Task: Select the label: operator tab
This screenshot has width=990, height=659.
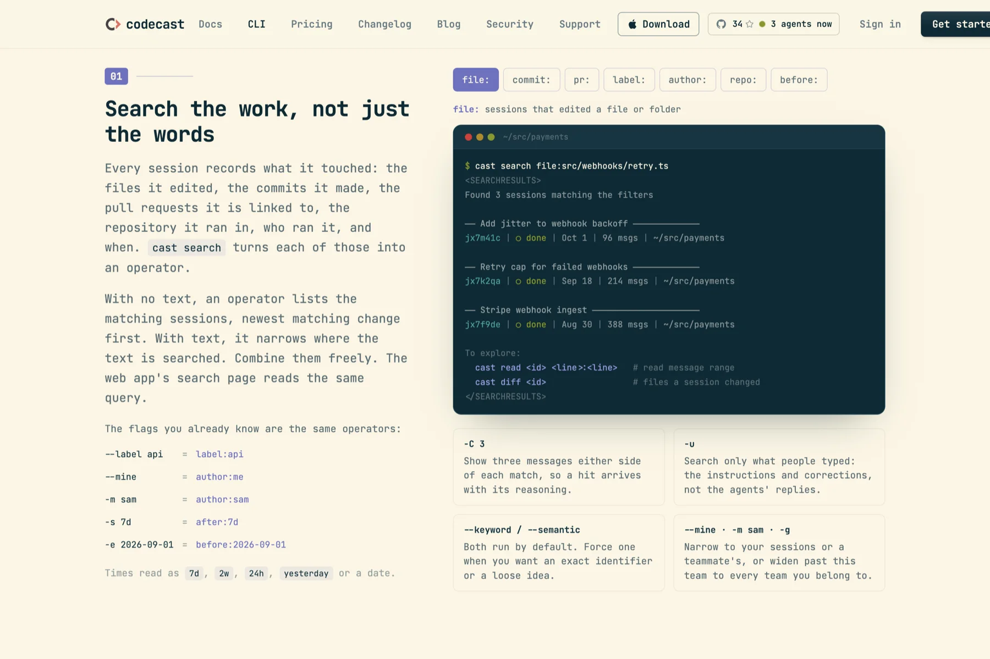Action: click(x=629, y=80)
